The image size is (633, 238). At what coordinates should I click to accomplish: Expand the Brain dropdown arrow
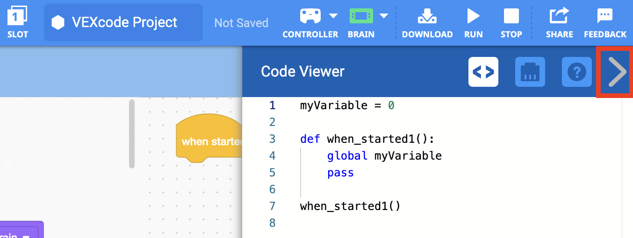[384, 16]
